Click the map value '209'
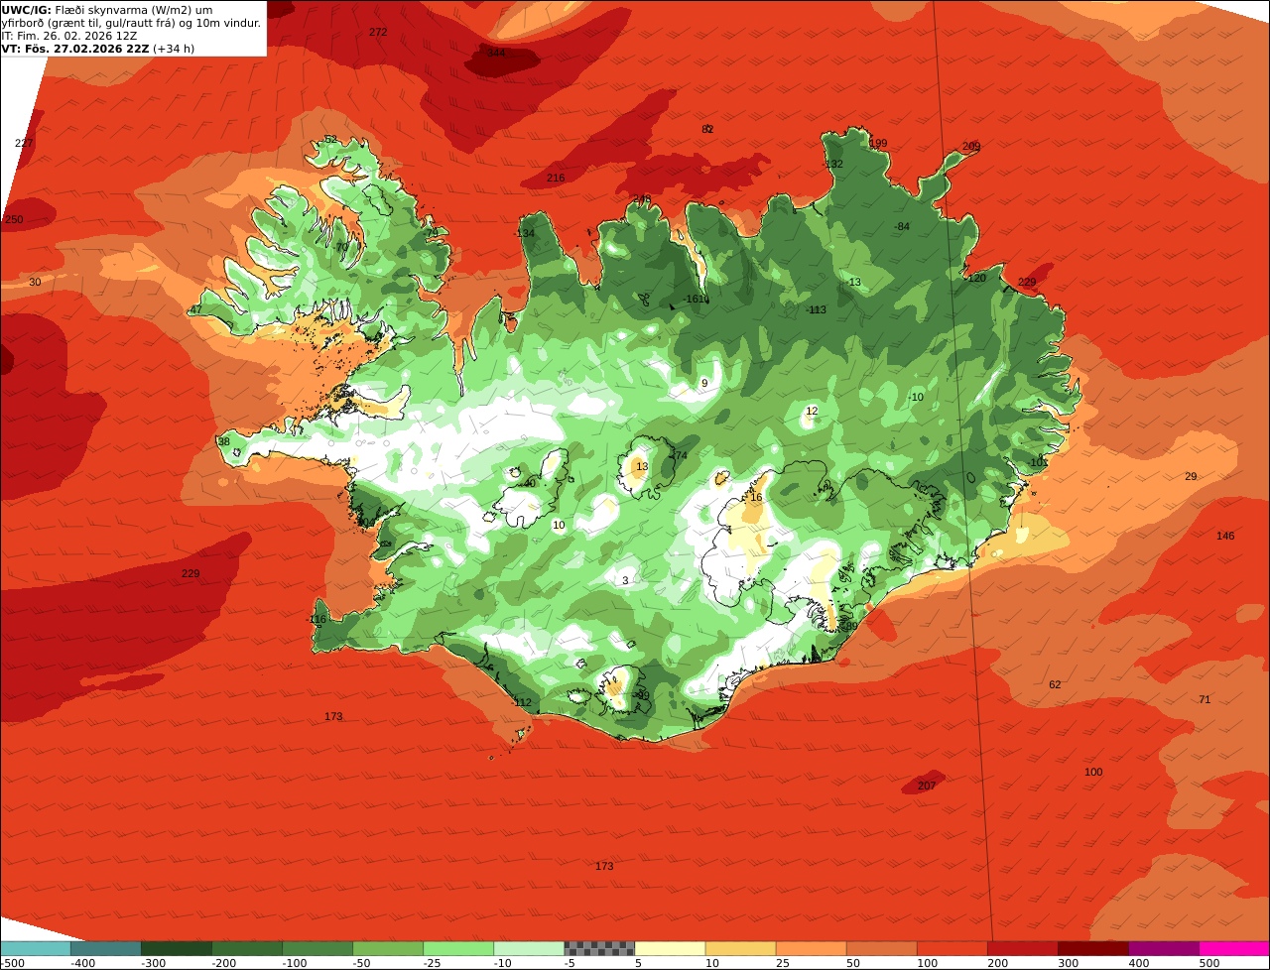The width and height of the screenshot is (1270, 970). (971, 147)
